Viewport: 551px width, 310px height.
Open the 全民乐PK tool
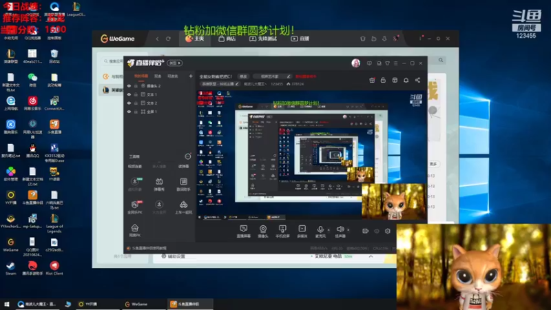(134, 207)
